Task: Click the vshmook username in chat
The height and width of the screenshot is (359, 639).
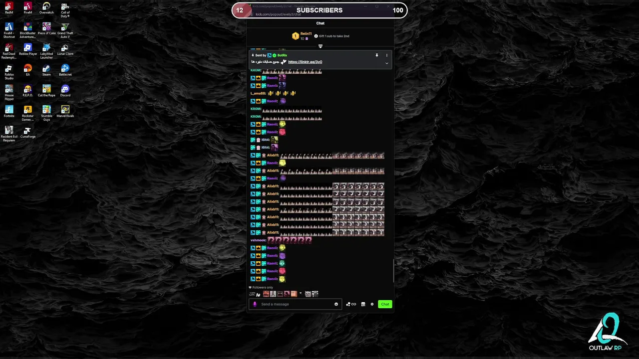Action: pos(258,240)
